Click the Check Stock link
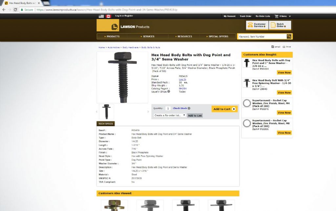Screen dimensions: 336x211 (x=180, y=108)
